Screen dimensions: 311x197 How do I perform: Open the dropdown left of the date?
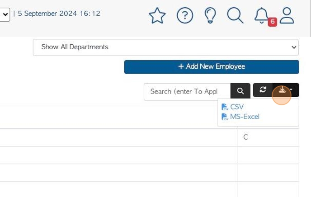pos(5,14)
